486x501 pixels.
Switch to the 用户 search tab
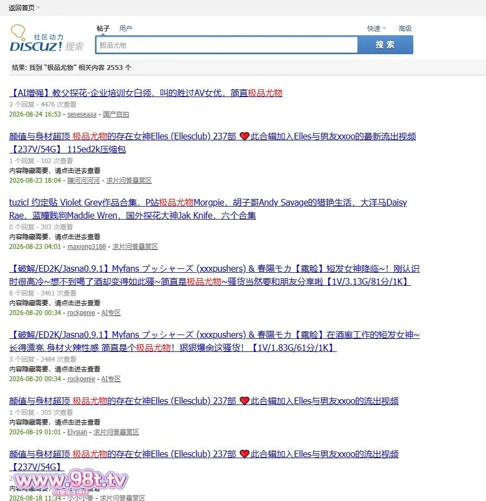[x=126, y=28]
